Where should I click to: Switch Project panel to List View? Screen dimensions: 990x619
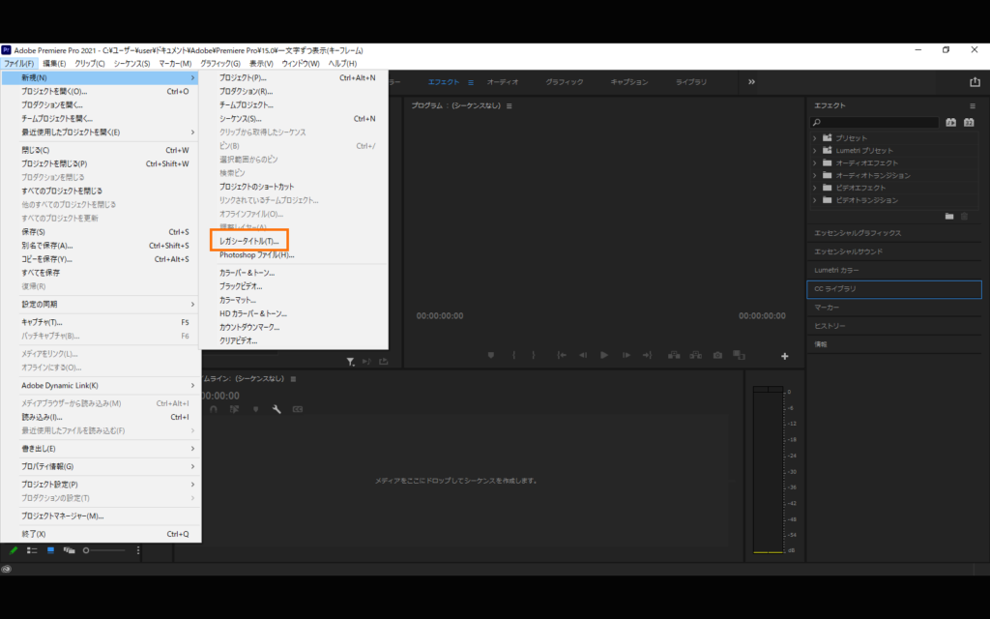[x=32, y=550]
